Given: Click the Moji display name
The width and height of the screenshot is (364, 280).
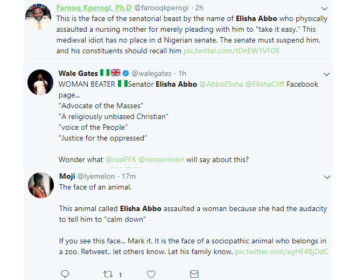Looking at the screenshot, I should pos(67,176).
